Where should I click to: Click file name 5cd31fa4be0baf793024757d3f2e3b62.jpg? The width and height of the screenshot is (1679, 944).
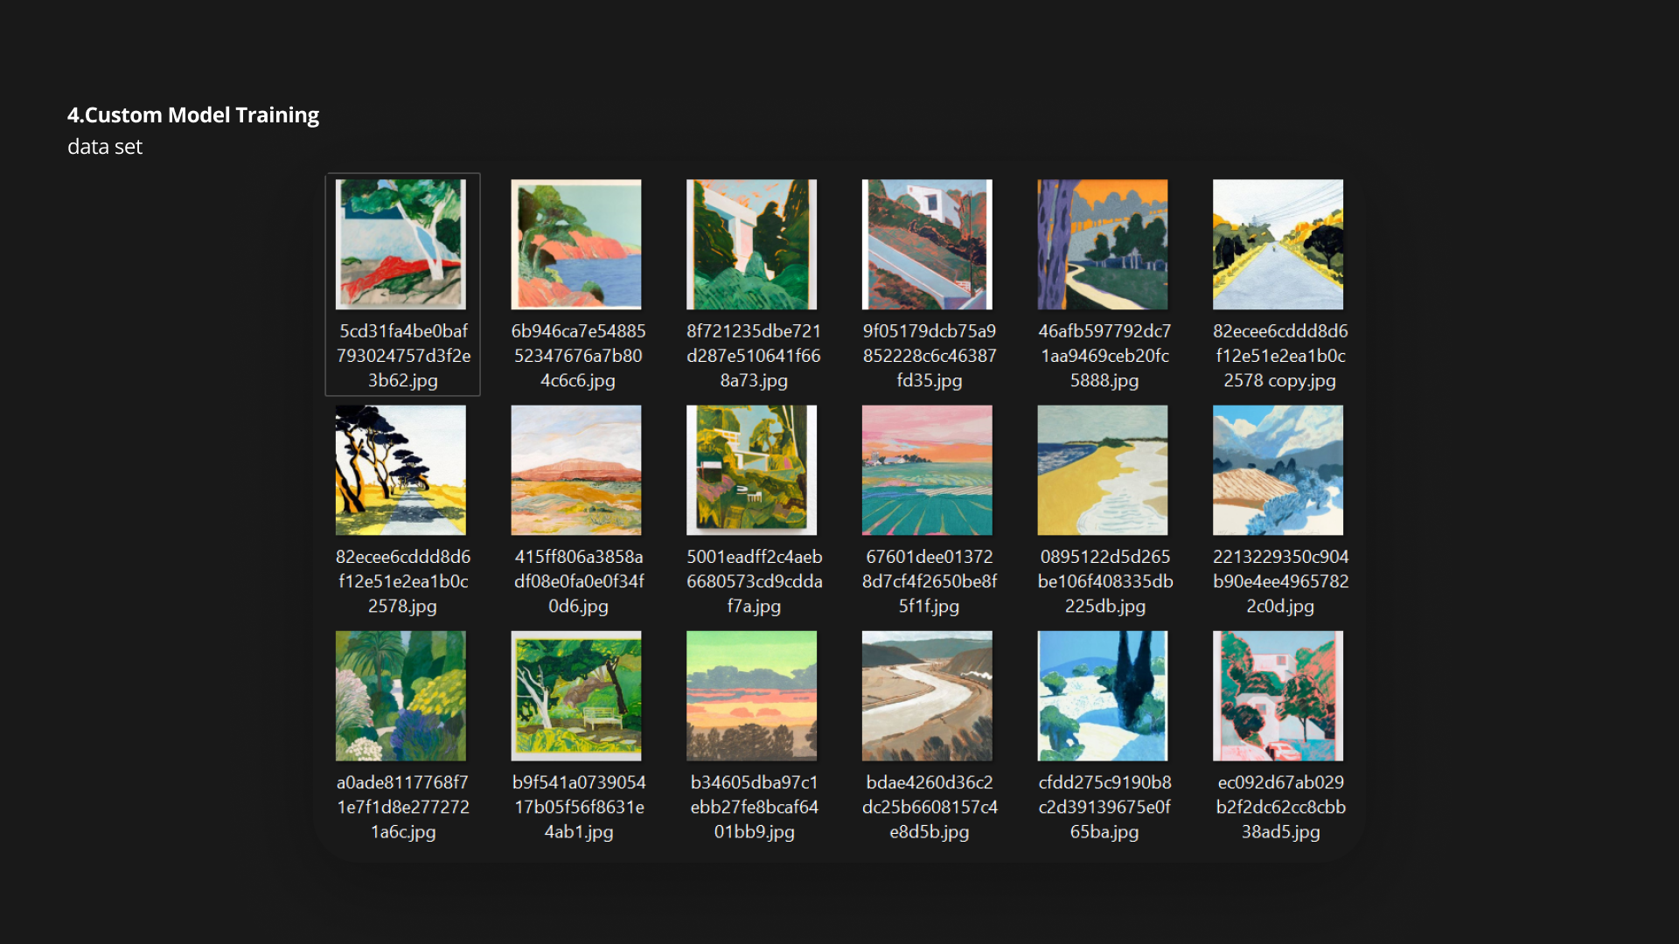403,356
